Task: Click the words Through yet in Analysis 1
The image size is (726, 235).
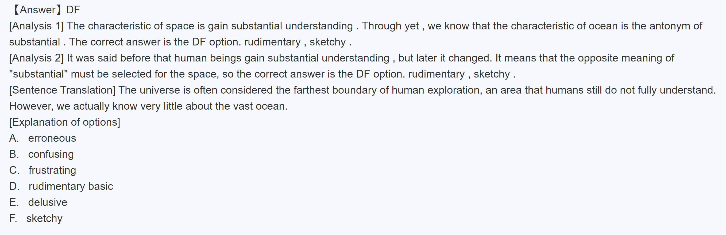Action: pyautogui.click(x=390, y=26)
